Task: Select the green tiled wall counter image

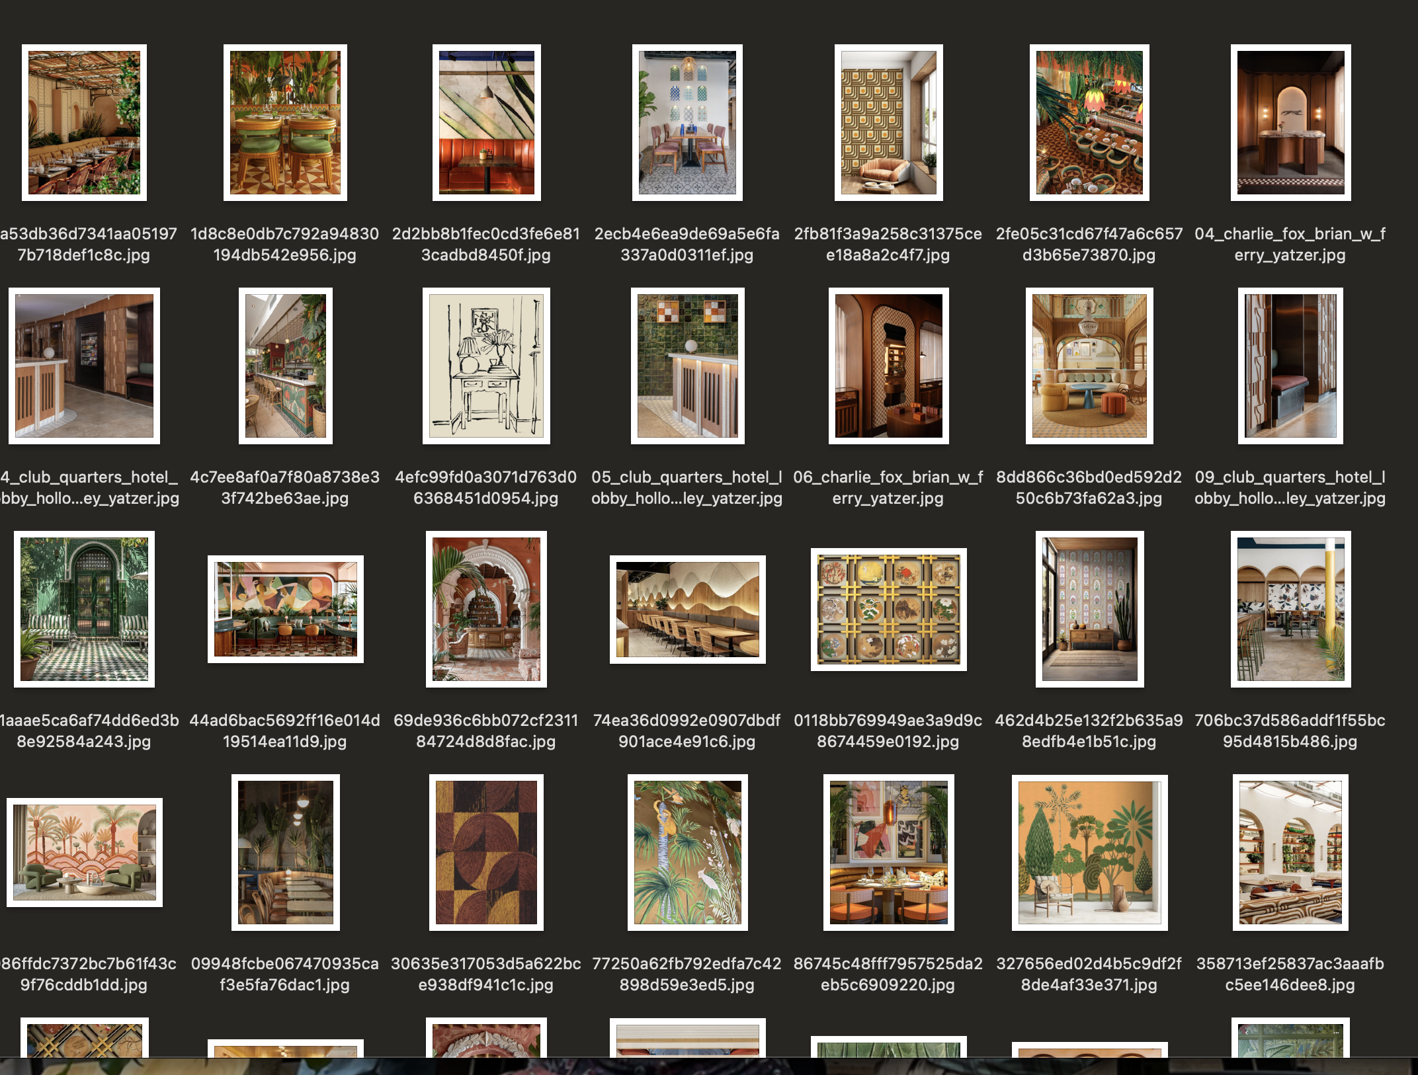Action: 687,366
